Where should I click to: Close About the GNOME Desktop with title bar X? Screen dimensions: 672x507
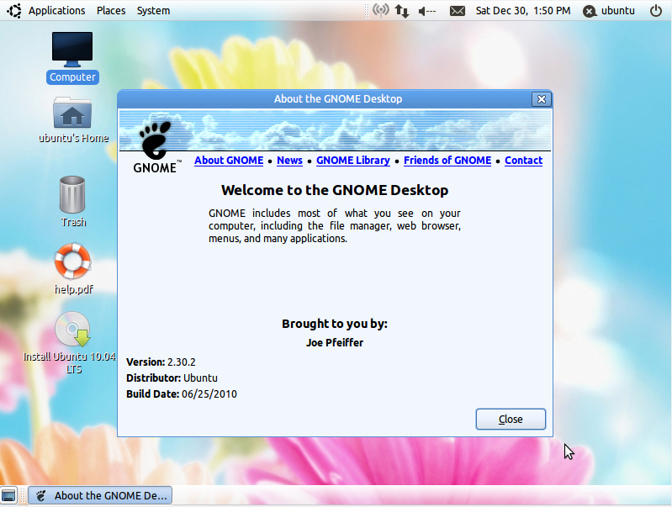pos(542,99)
